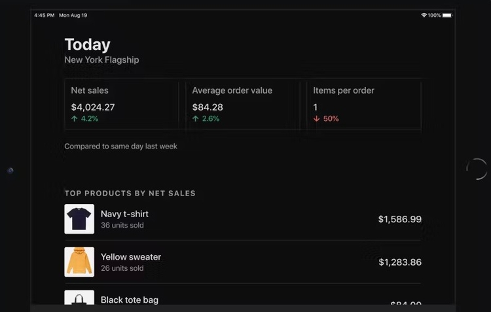
Task: Open the Navy t-shirt product image
Action: point(79,219)
